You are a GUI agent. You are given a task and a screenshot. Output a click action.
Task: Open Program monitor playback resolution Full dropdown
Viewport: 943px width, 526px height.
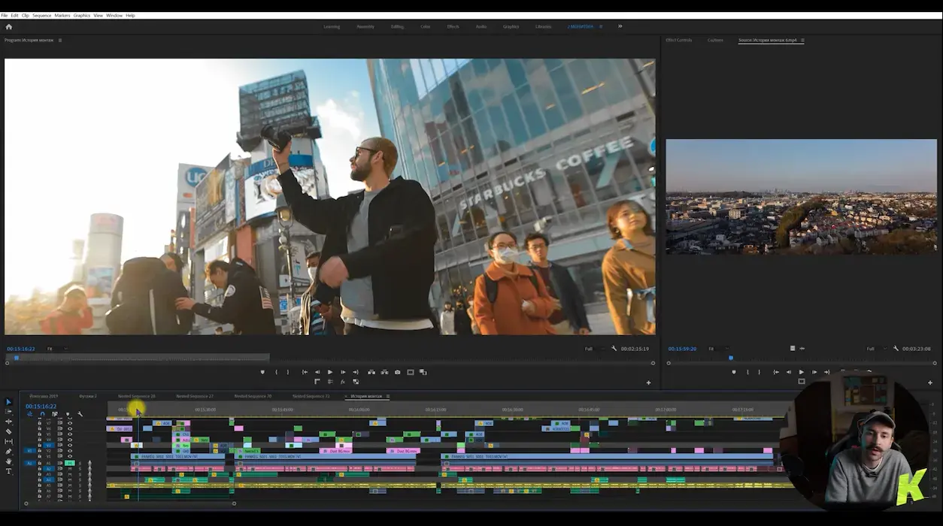(x=593, y=349)
